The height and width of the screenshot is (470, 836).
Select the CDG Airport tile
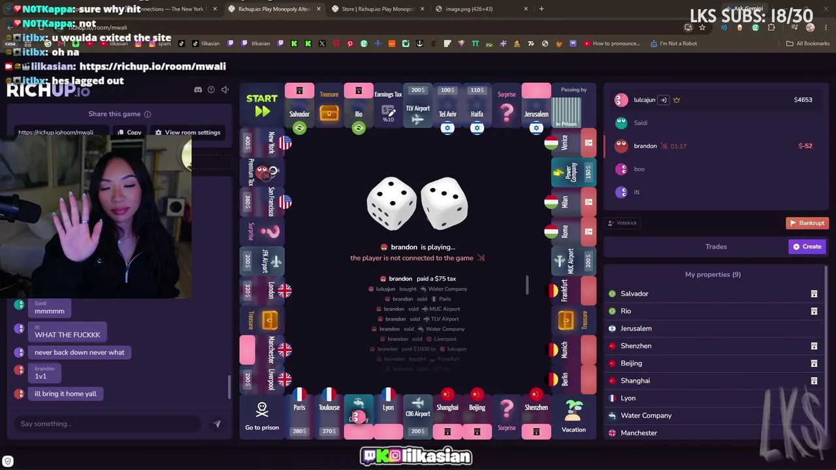(x=418, y=416)
